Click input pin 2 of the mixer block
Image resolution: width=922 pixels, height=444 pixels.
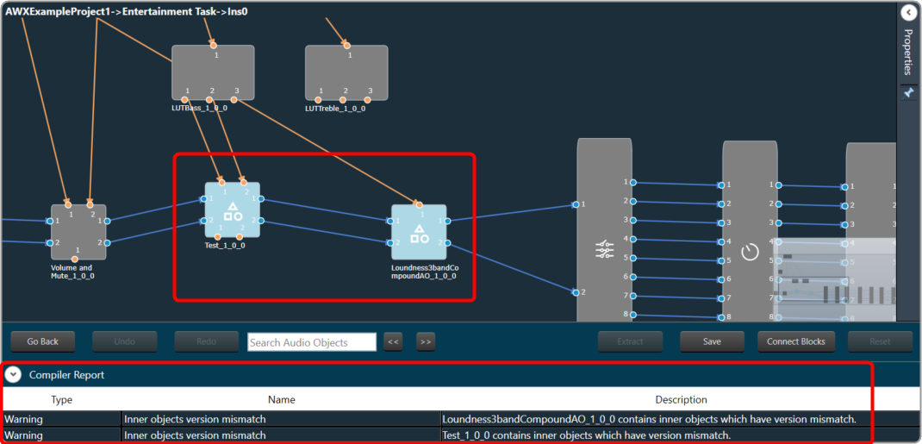[576, 292]
